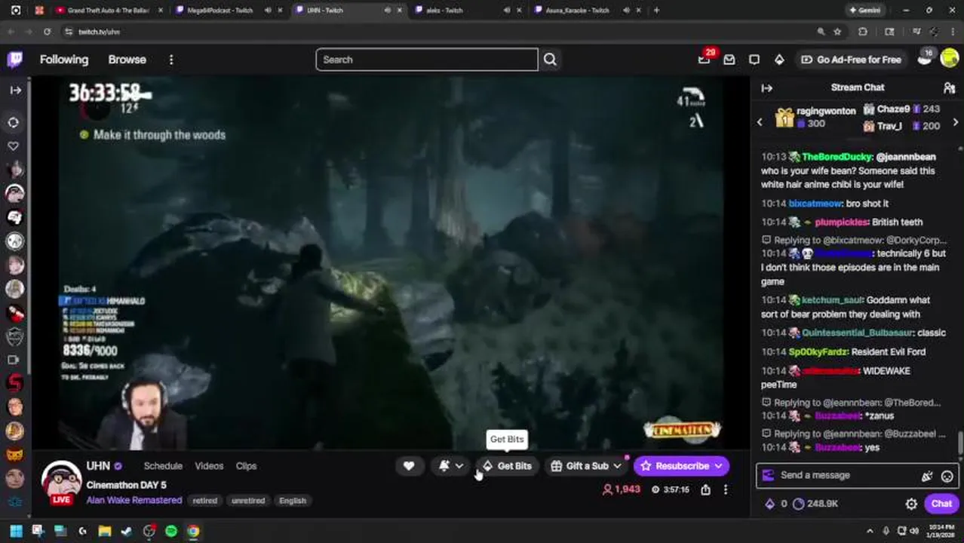964x543 pixels.
Task: Open the top-bar Get Bits diamond icon
Action: [779, 60]
